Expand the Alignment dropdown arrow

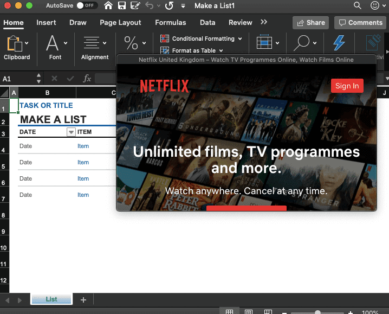point(105,43)
